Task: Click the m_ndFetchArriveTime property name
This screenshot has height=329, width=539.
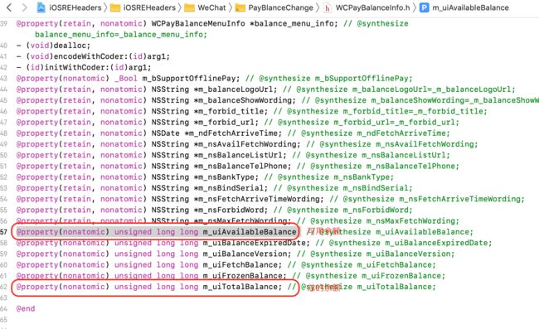Action: pos(233,133)
